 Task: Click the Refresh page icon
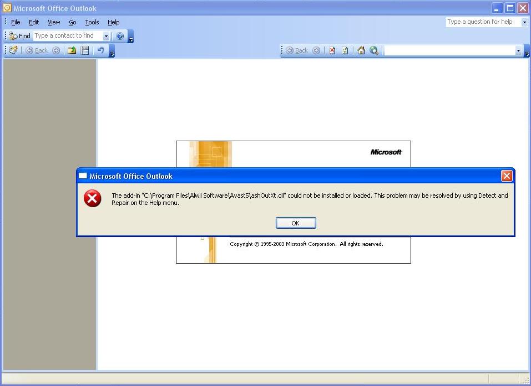tap(345, 50)
